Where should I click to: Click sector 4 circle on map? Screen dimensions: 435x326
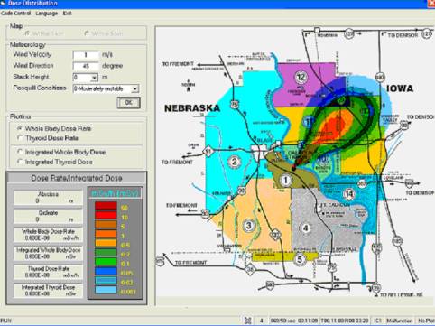click(x=305, y=228)
